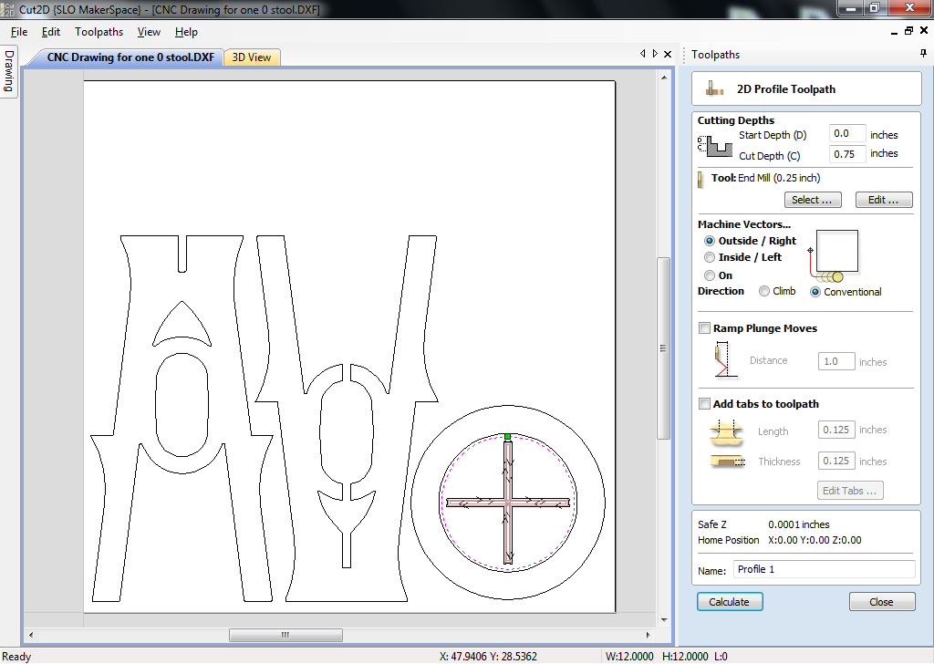Click the Calculate button
Viewport: 934px width, 664px height.
point(730,601)
